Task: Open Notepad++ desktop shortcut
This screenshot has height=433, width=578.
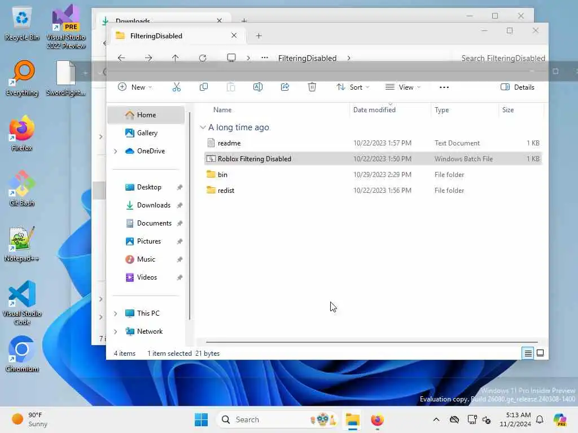Action: [22, 244]
